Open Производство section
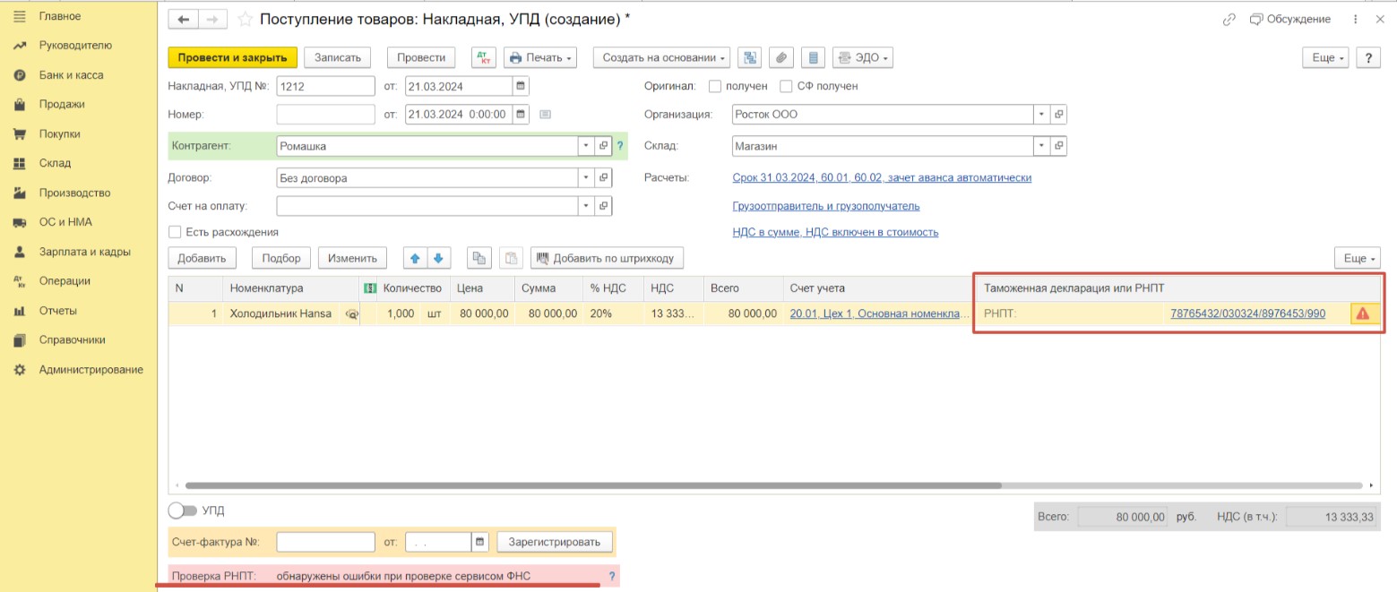 click(74, 193)
